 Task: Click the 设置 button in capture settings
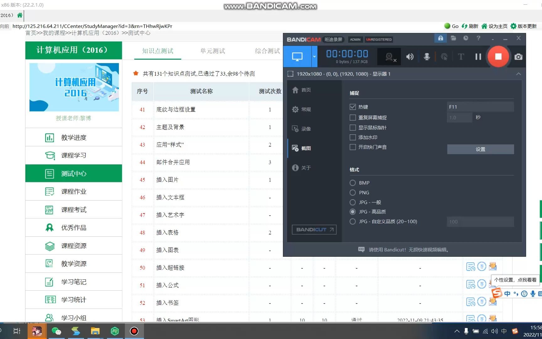pyautogui.click(x=480, y=149)
